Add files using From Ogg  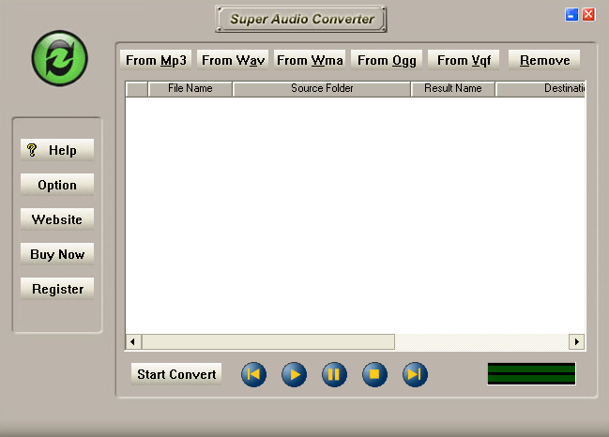tap(387, 60)
